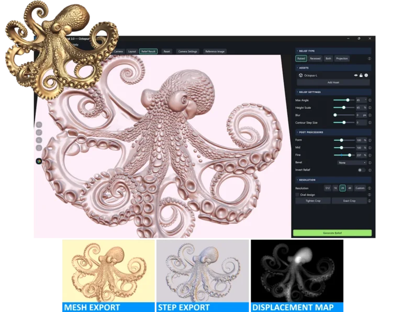Adjust the Blur slider handle
The height and width of the screenshot is (312, 402).
[x=335, y=115]
